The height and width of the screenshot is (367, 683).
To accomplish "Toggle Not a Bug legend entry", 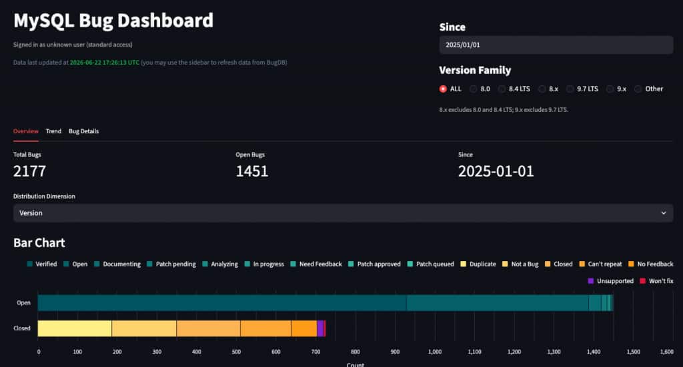I will coord(520,264).
